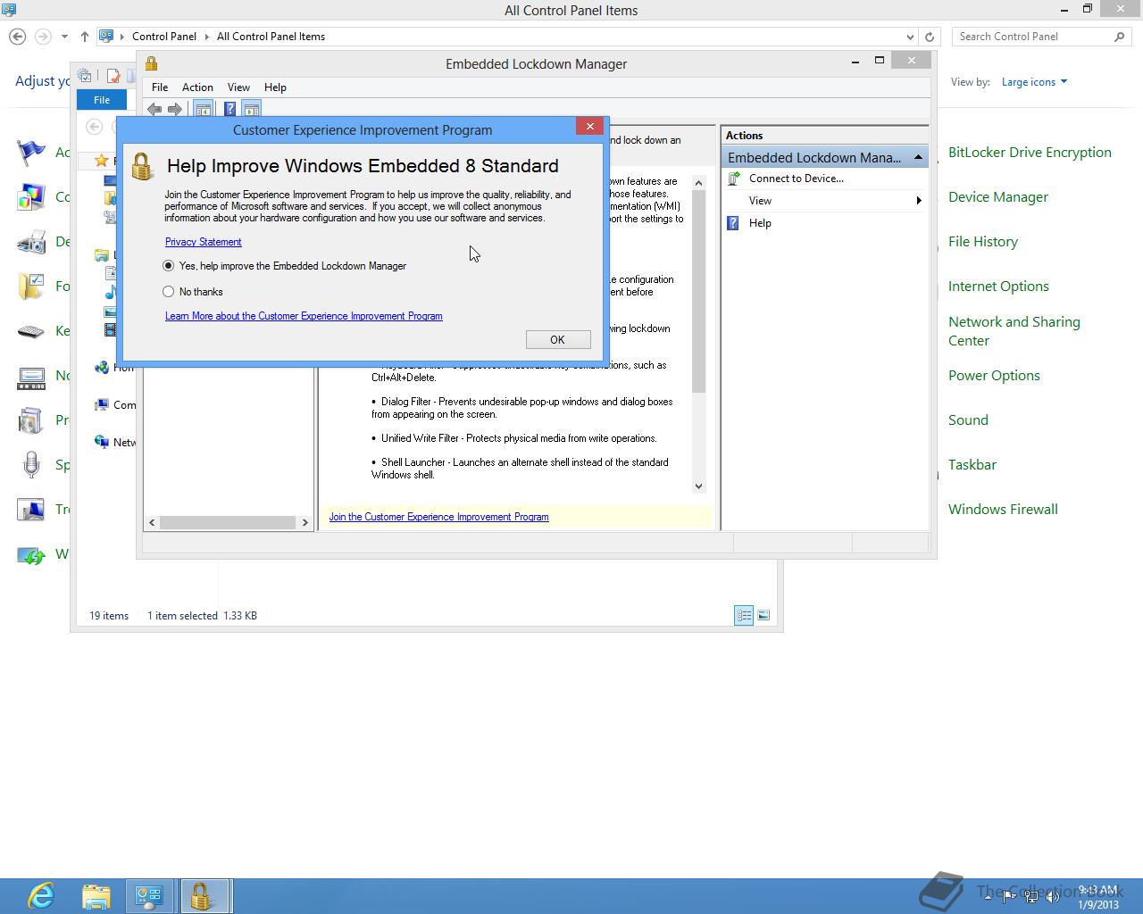Click the Keyboard icon in Control Panel
The width and height of the screenshot is (1143, 914).
pos(31,331)
